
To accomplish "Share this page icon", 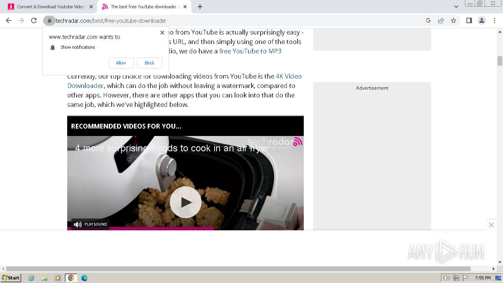I will [441, 20].
